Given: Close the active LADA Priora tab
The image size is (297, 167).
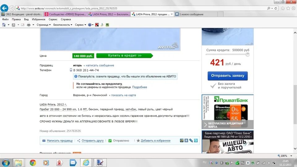Looking at the screenshot, I should pos(172,14).
